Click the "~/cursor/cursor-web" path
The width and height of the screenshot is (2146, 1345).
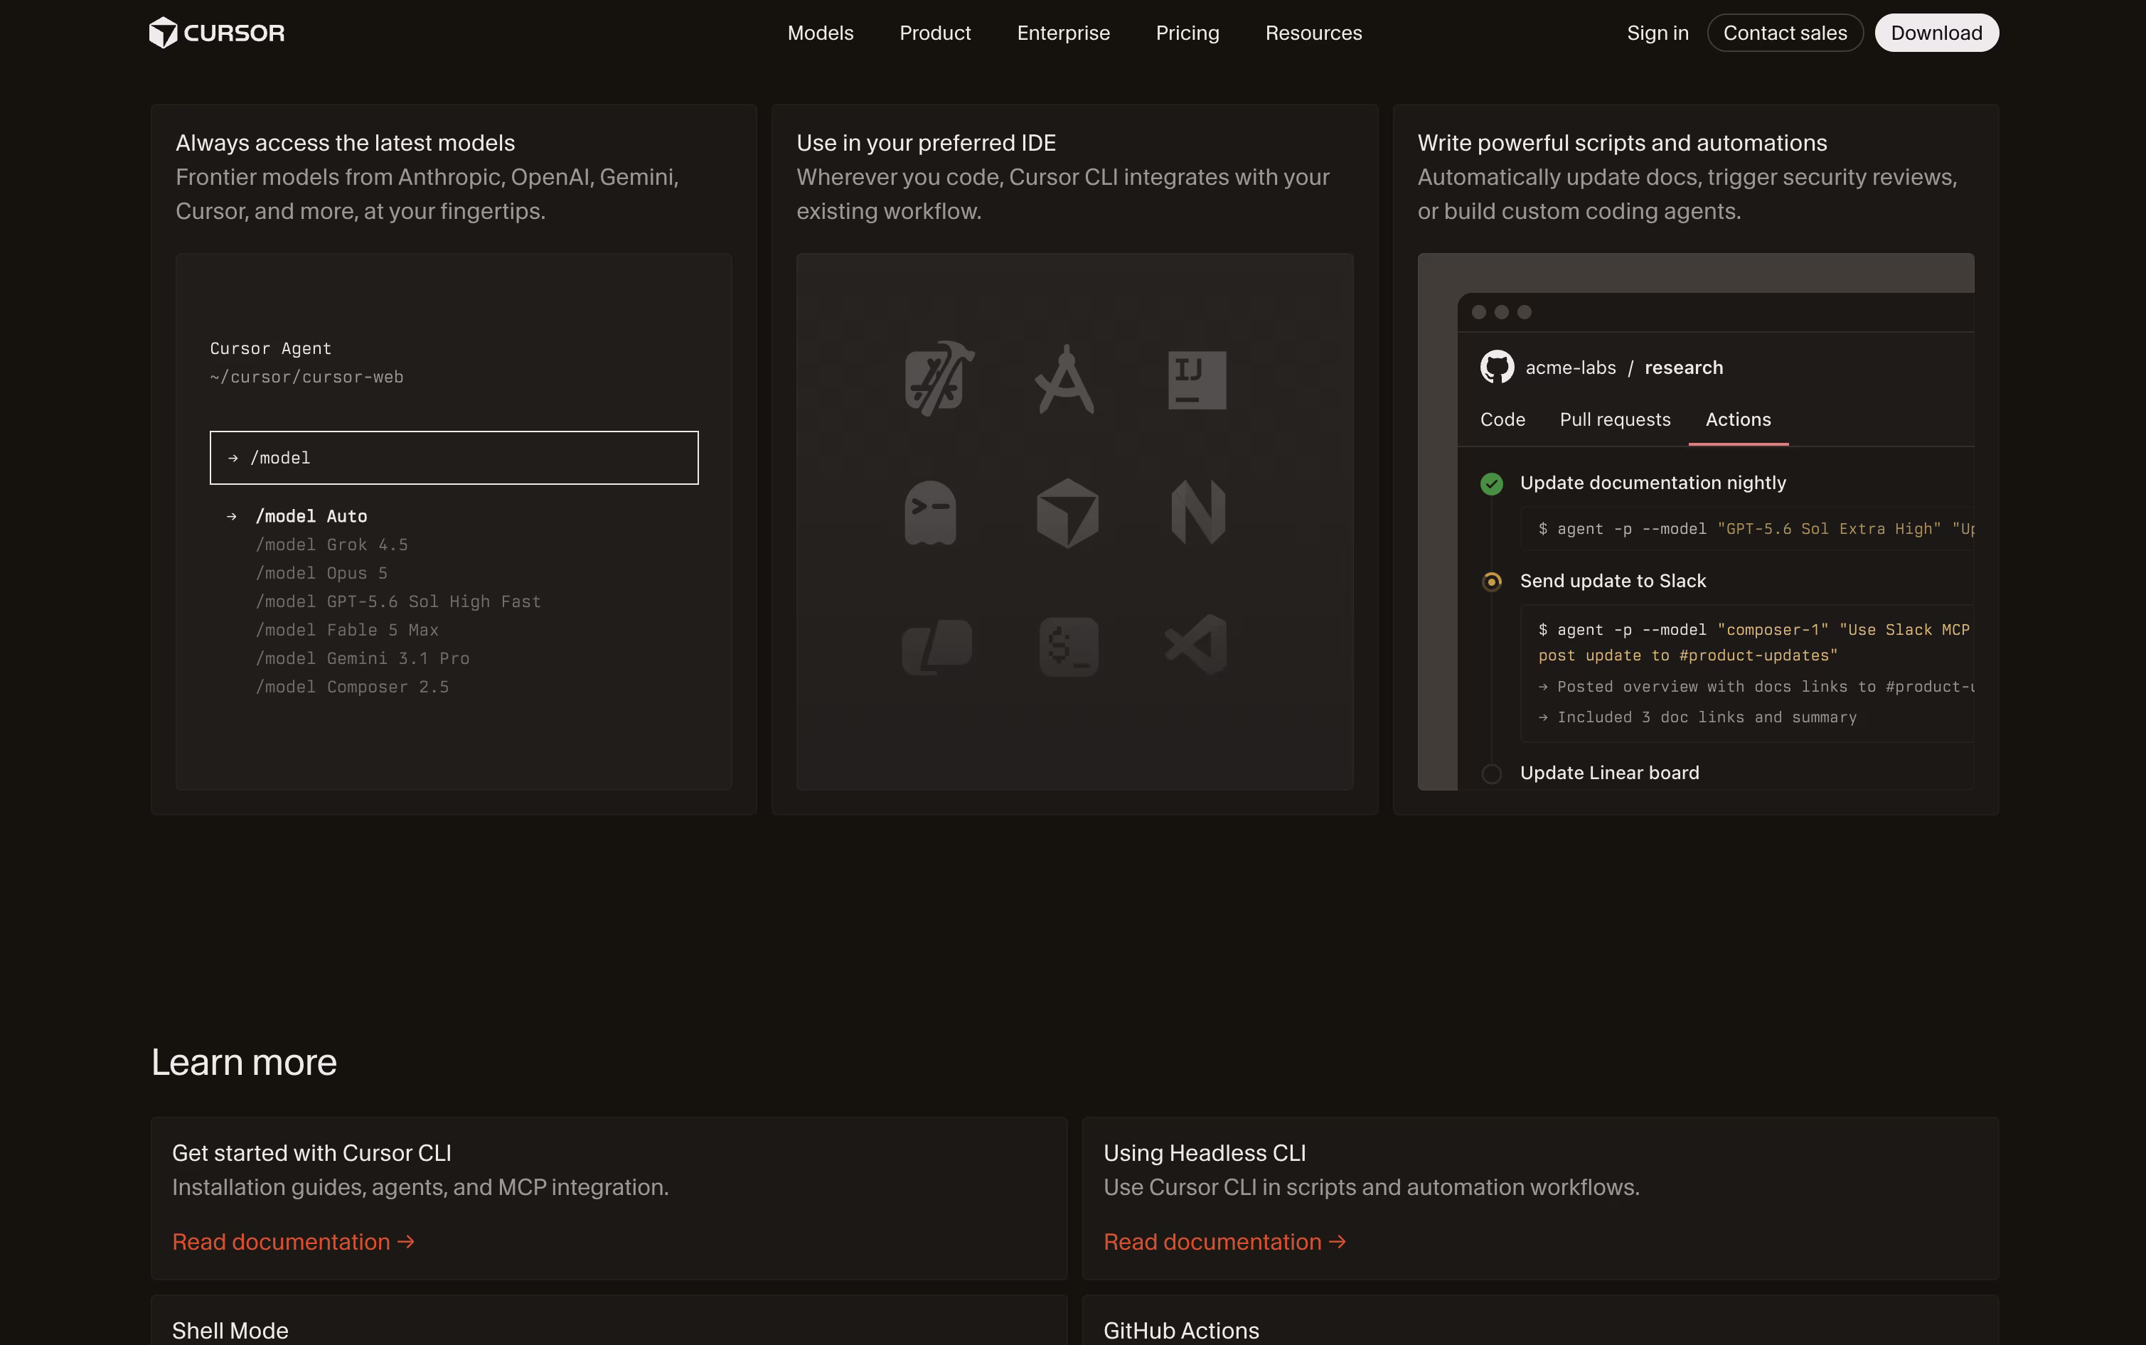[307, 377]
